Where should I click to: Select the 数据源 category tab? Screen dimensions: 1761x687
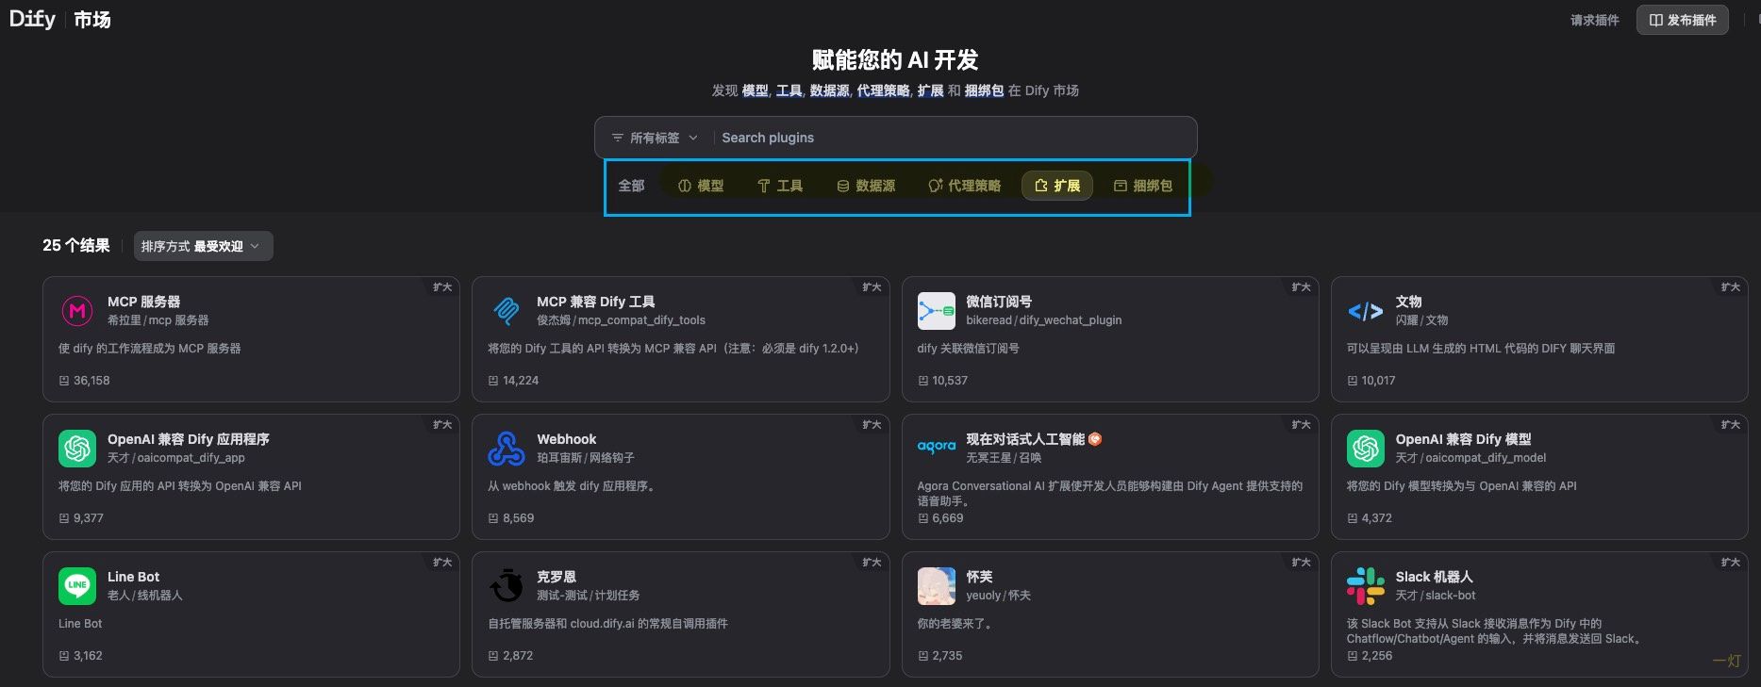(x=866, y=186)
